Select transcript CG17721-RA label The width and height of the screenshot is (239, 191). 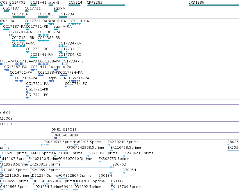coord(36,21)
